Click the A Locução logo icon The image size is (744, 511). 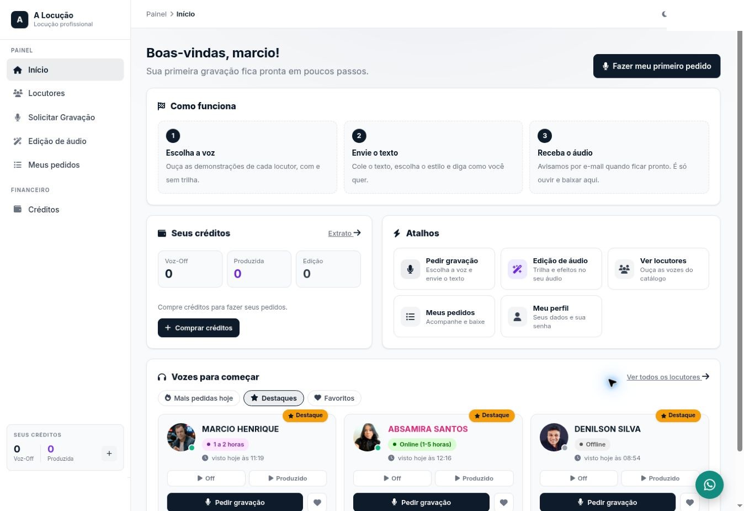pyautogui.click(x=20, y=19)
